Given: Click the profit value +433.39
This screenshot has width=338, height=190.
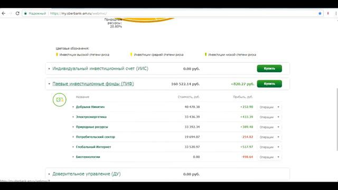Looking at the screenshot, I should (x=247, y=117).
